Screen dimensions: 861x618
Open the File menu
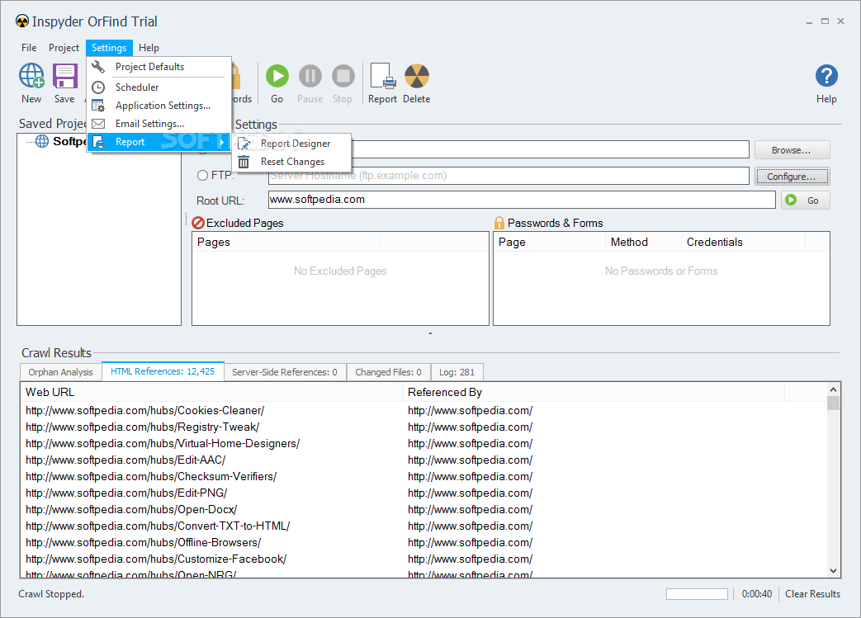(29, 48)
